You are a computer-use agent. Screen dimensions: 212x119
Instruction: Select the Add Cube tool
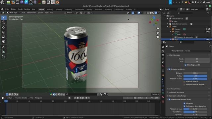[x=4, y=57]
